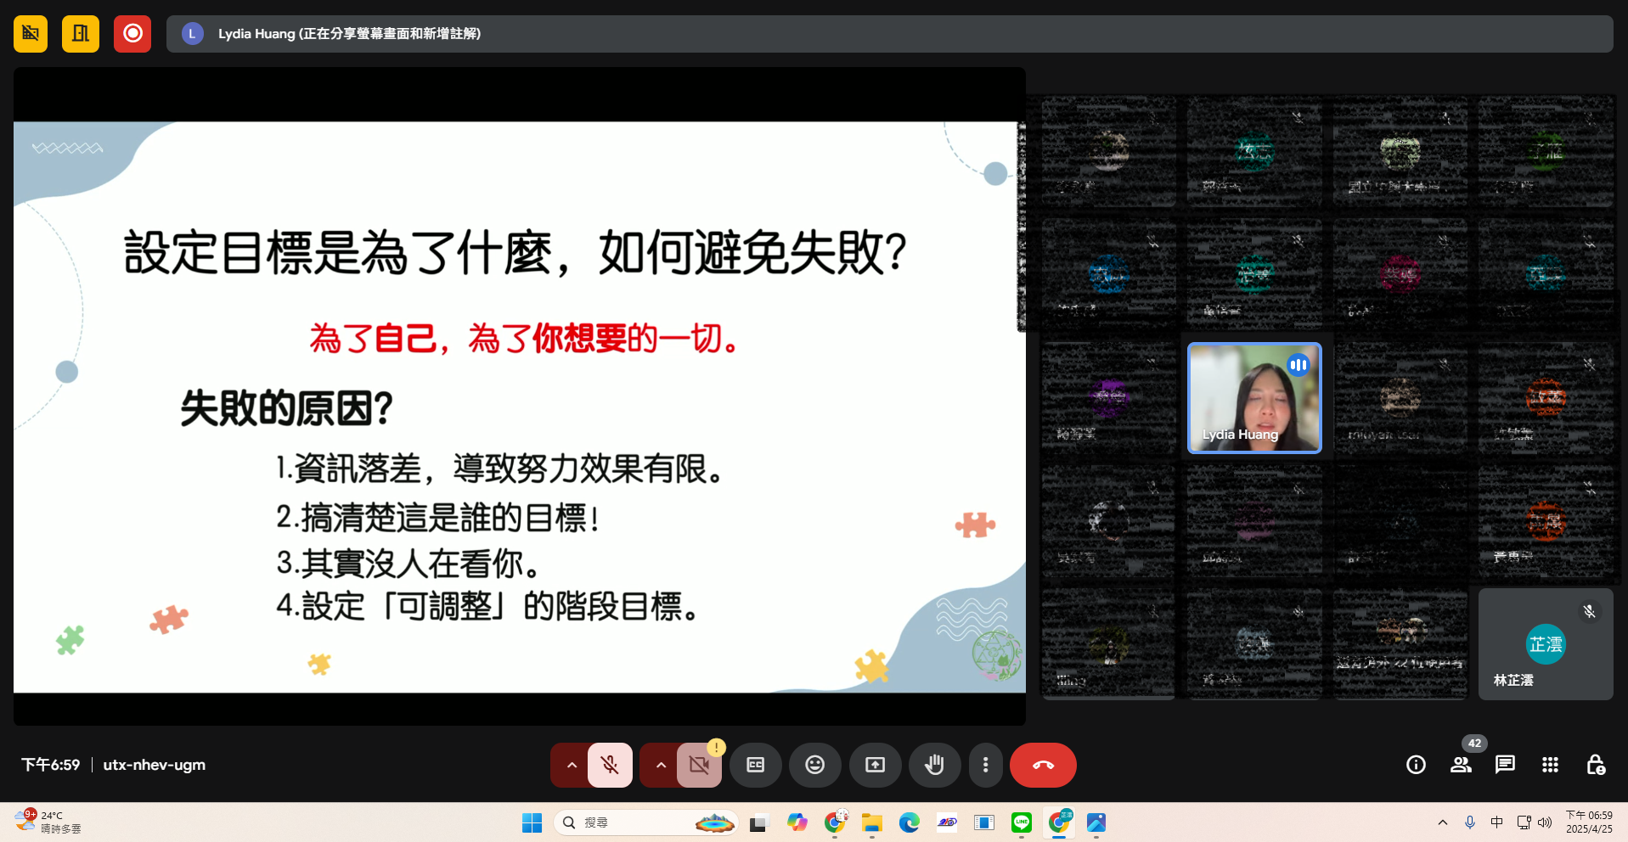Leave the call with the hangup button
The height and width of the screenshot is (842, 1628).
(x=1042, y=765)
